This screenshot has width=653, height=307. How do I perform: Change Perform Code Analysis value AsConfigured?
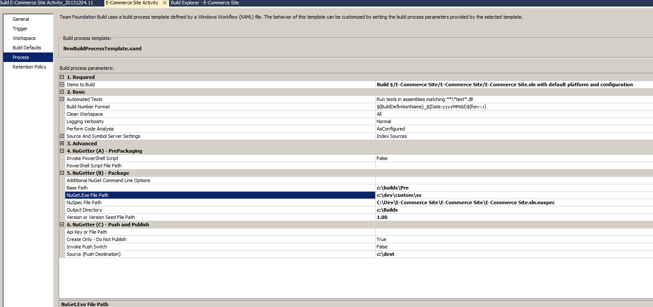(514, 129)
